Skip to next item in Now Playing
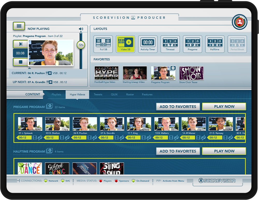Image resolution: width=259 pixels, height=200 pixels. [x=20, y=44]
